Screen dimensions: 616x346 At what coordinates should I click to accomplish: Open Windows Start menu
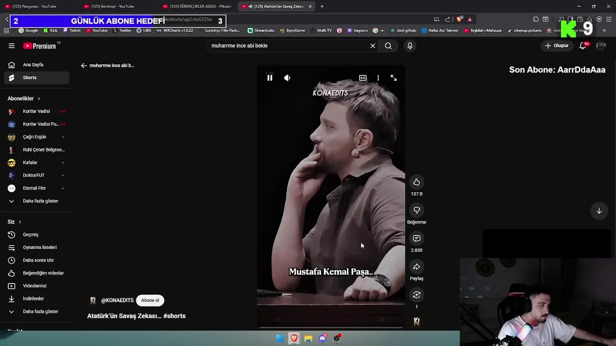pyautogui.click(x=280, y=338)
